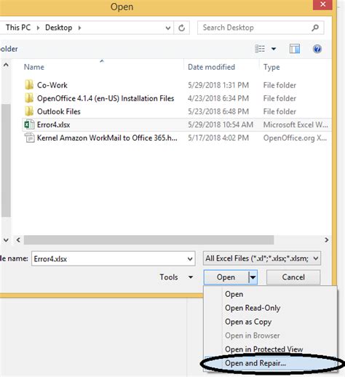Expand the File name dropdown arrow

190,259
